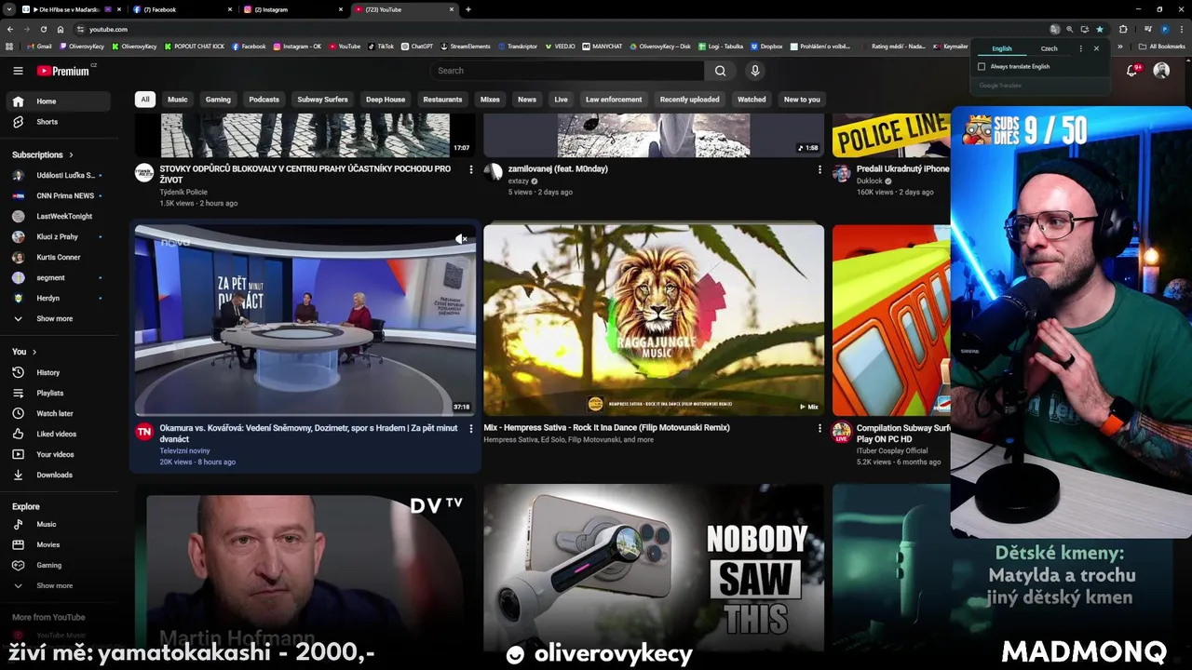Open a new browser tab
This screenshot has width=1192, height=670.
point(467,9)
